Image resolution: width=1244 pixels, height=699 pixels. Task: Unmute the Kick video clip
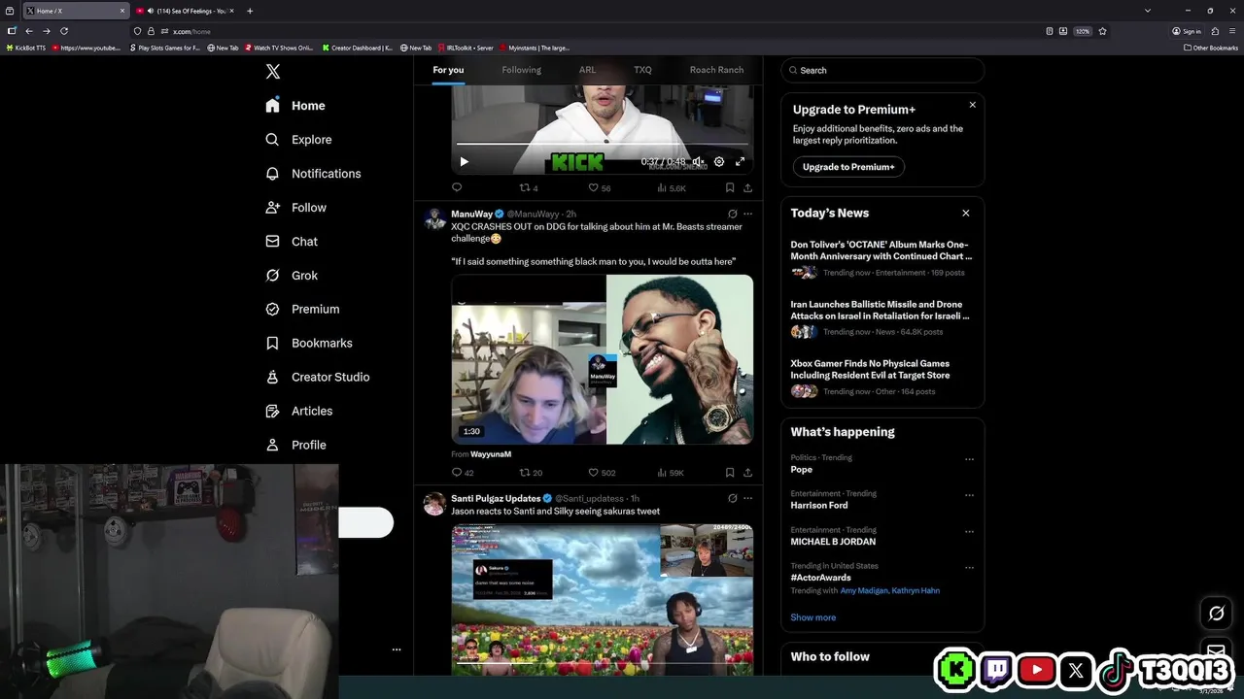698,162
